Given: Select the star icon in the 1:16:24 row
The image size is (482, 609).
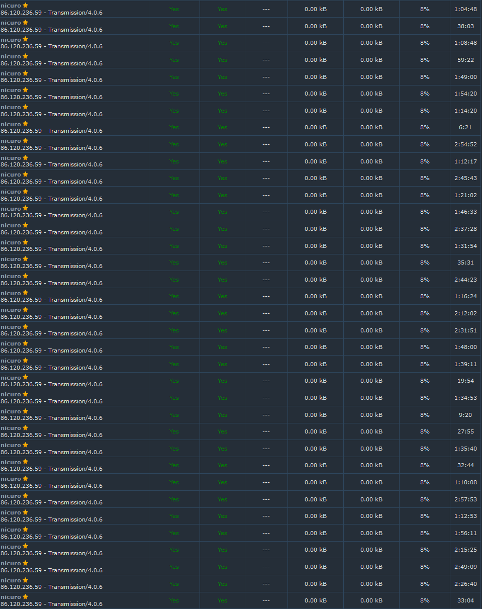Looking at the screenshot, I should [x=25, y=293].
